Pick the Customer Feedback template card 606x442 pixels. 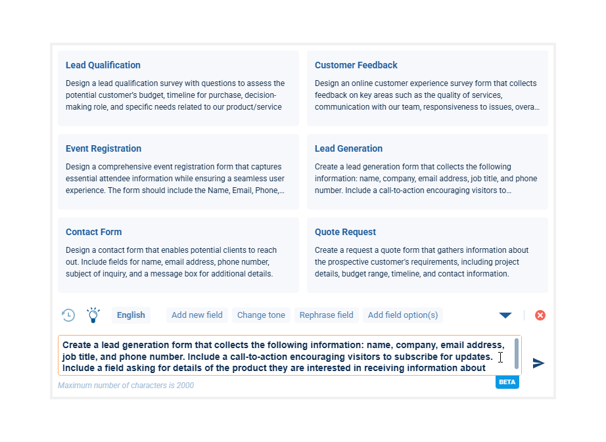[x=427, y=88]
